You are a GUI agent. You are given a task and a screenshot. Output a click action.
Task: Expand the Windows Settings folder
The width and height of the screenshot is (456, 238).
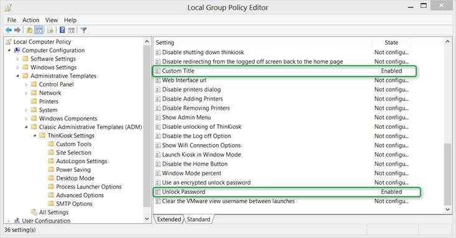18,68
